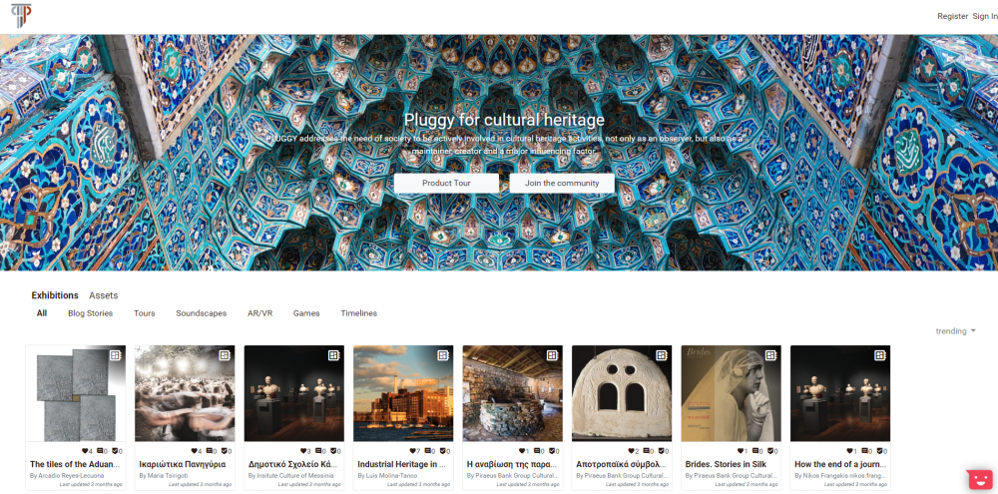Like Brides. Stories in Silk via heart icon
Screen dimensions: 998x494
(x=741, y=451)
